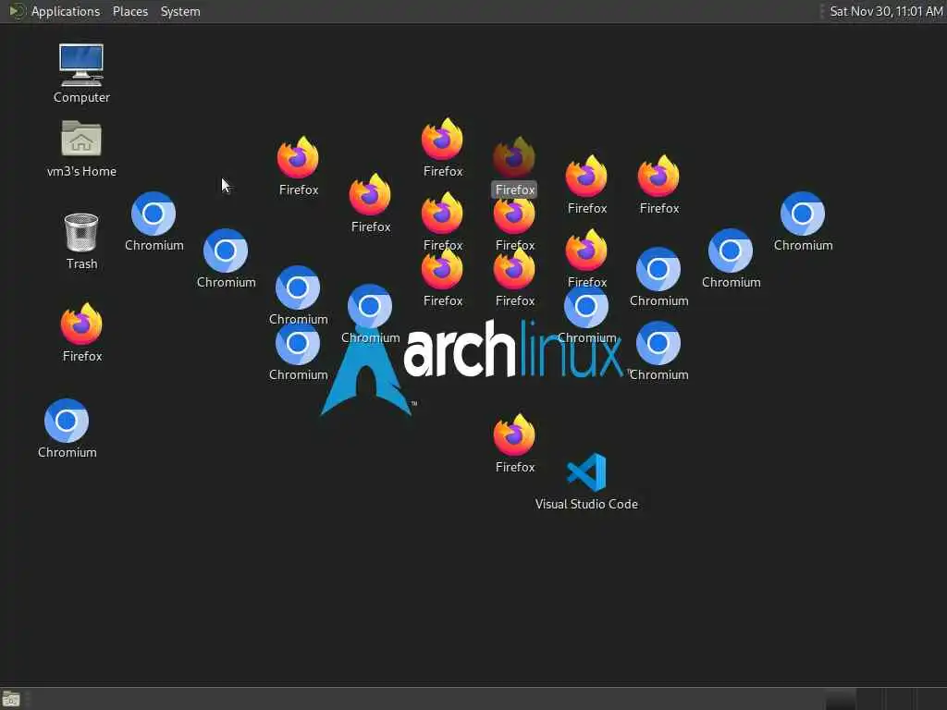Screen dimensions: 947x710
Task: Click the workspace switcher in the bottom panel
Action: [x=884, y=699]
